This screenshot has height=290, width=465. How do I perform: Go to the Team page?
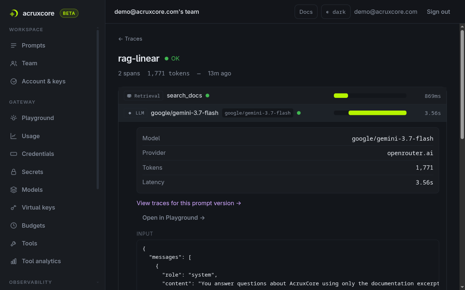click(x=29, y=63)
